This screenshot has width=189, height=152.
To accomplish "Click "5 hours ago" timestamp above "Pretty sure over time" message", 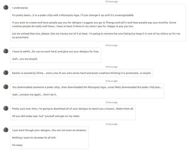I will pos(111,102).
